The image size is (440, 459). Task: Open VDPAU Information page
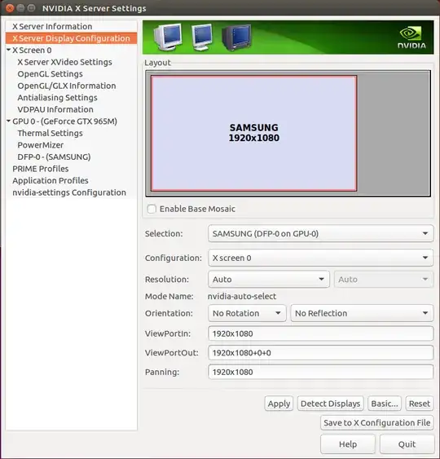[55, 109]
